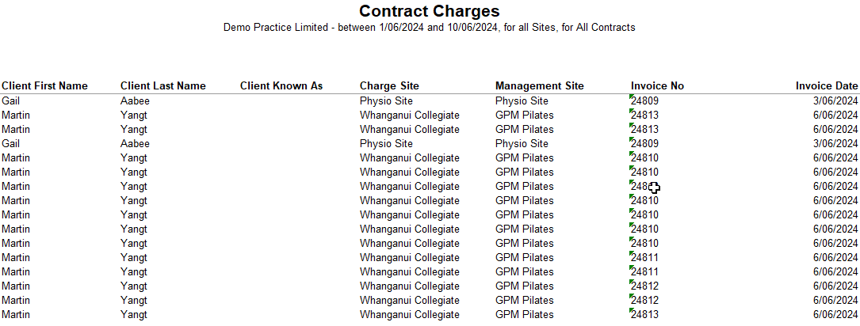Select Gail in the first data row
This screenshot has height=326, width=860.
(11, 100)
